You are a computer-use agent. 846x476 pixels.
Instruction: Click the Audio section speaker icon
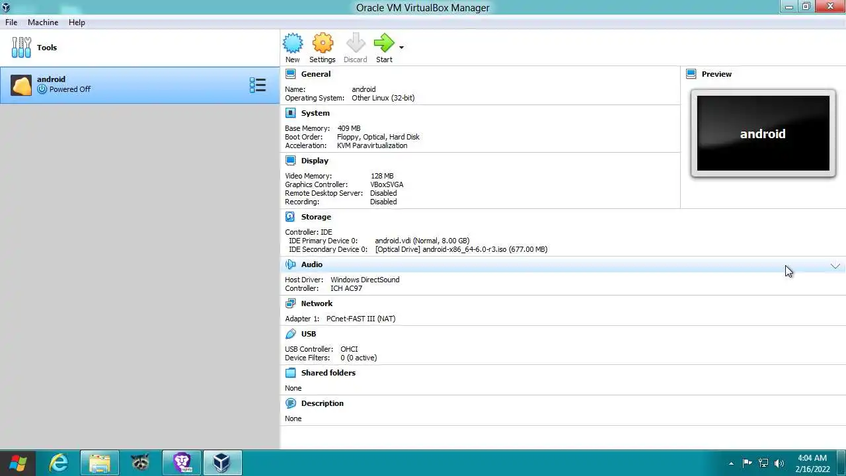pos(290,264)
